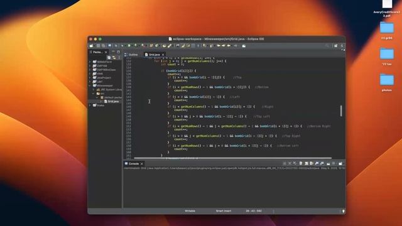
Task: Toggle Mark Occurrences in the toolbar
Action: 183,46
